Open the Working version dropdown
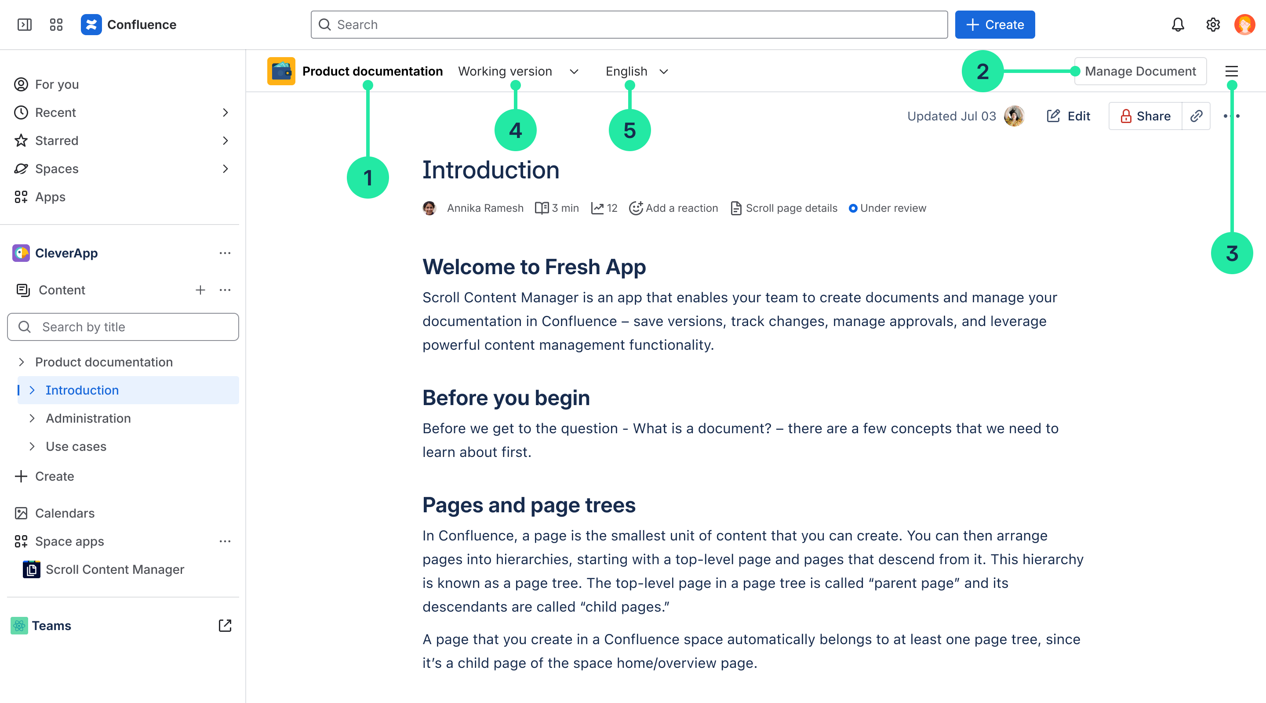 coord(519,71)
